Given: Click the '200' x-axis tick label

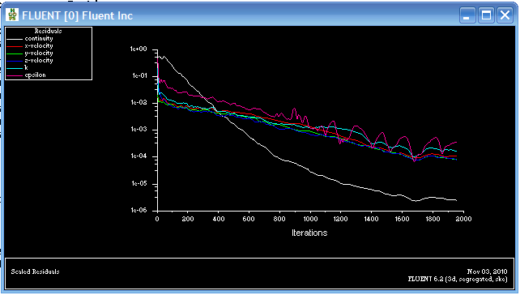Looking at the screenshot, I should click(x=188, y=219).
